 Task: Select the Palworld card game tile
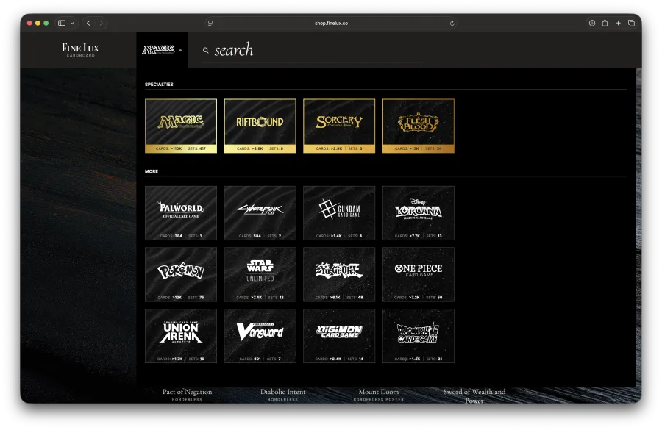point(181,213)
